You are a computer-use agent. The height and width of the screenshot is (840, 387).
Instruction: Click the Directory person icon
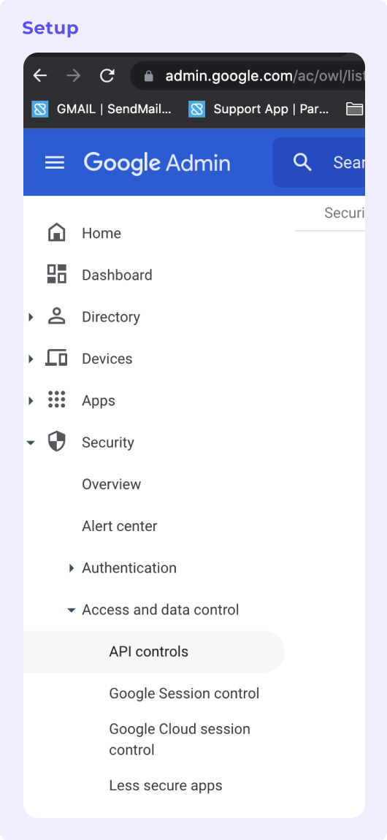pos(57,316)
